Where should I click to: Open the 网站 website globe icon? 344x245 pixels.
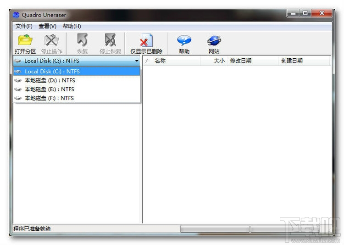[x=214, y=44]
